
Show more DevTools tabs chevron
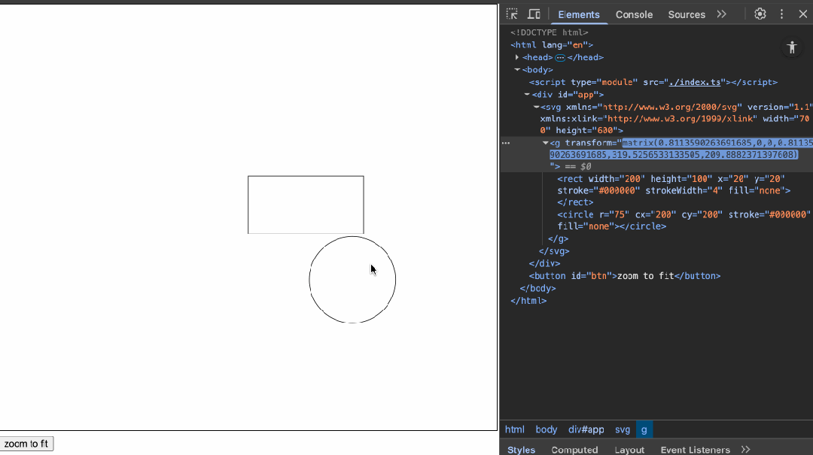click(722, 14)
